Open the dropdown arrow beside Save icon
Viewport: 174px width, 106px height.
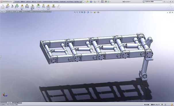click(x=93, y=2)
